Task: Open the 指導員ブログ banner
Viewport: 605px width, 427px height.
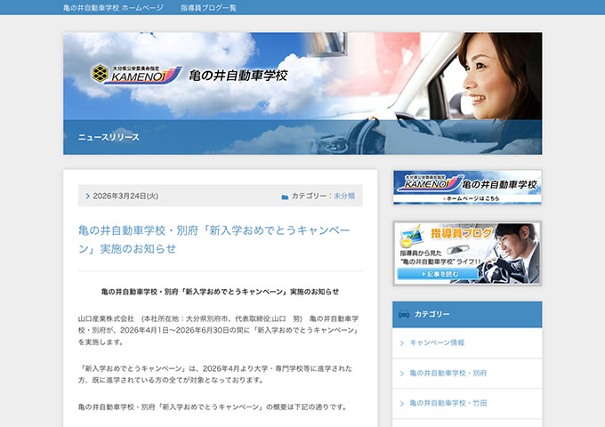Action: [467, 253]
